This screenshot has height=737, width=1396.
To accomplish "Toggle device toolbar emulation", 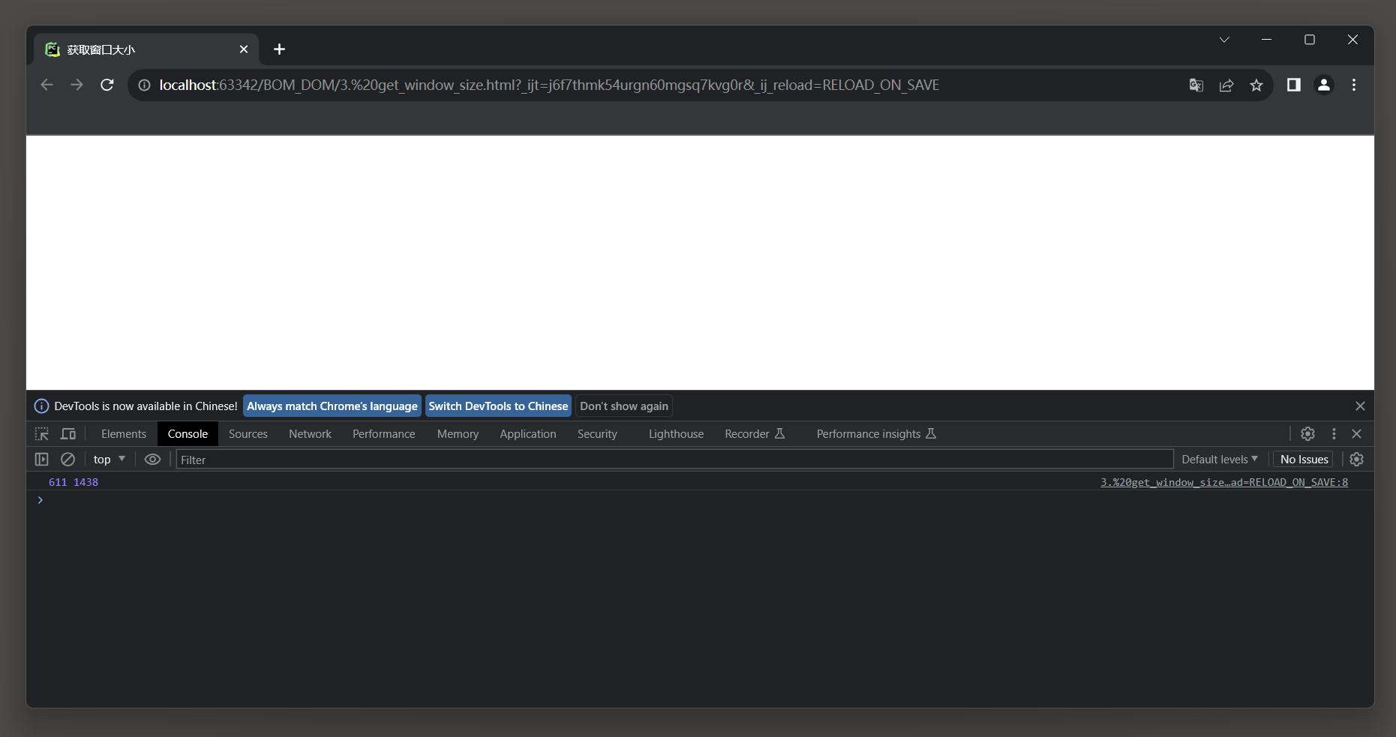I will pyautogui.click(x=68, y=434).
